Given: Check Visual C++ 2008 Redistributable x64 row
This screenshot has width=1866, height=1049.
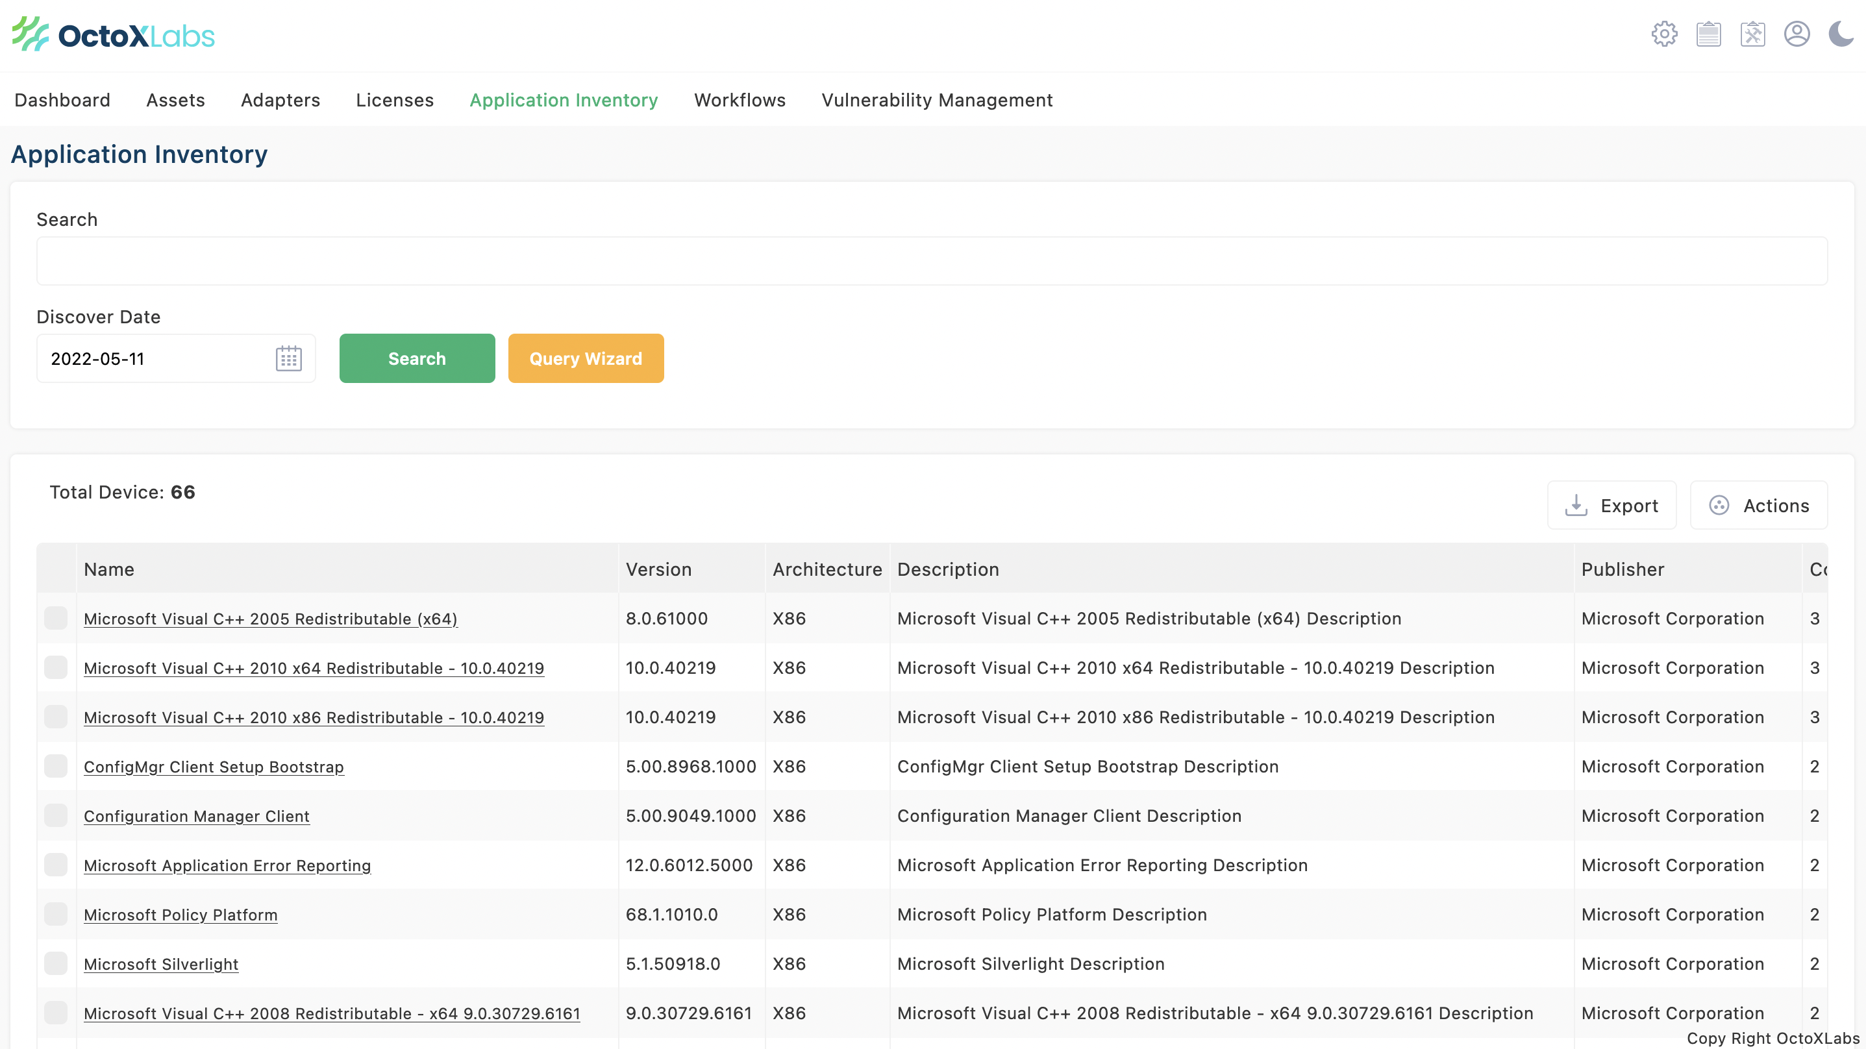Looking at the screenshot, I should tap(56, 1012).
